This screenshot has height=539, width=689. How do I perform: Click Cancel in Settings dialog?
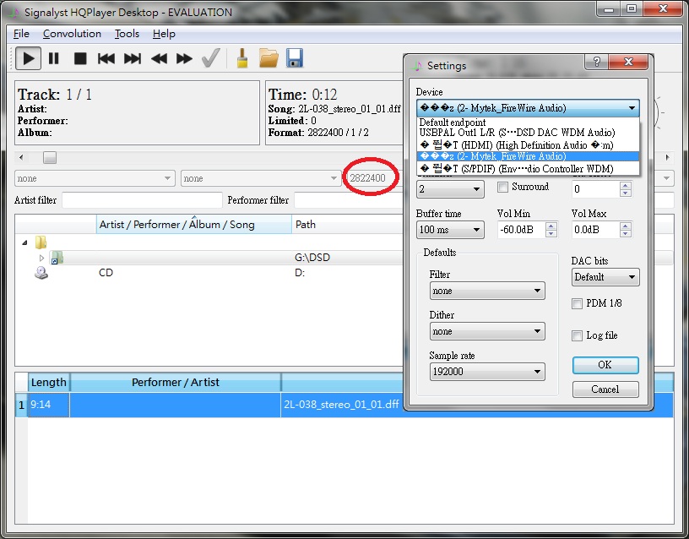605,389
